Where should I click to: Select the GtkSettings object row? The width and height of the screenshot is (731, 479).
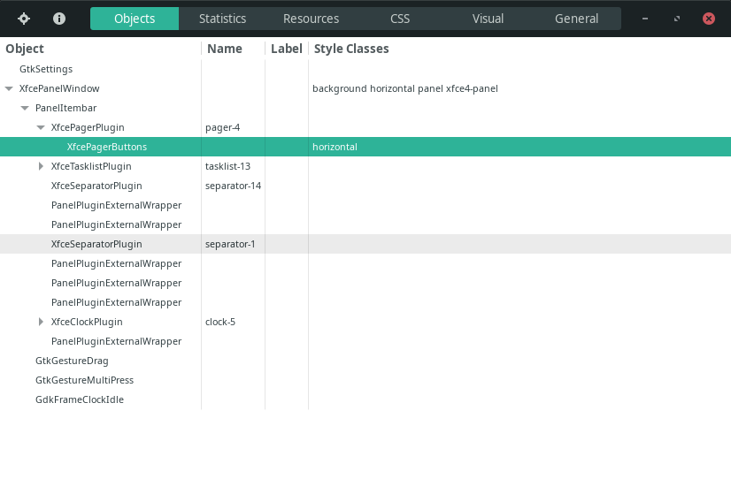(x=365, y=69)
